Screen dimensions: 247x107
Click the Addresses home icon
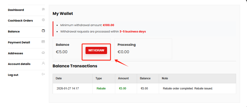pyautogui.click(x=43, y=53)
